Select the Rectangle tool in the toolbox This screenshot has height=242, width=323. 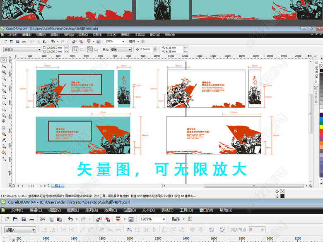[4, 97]
